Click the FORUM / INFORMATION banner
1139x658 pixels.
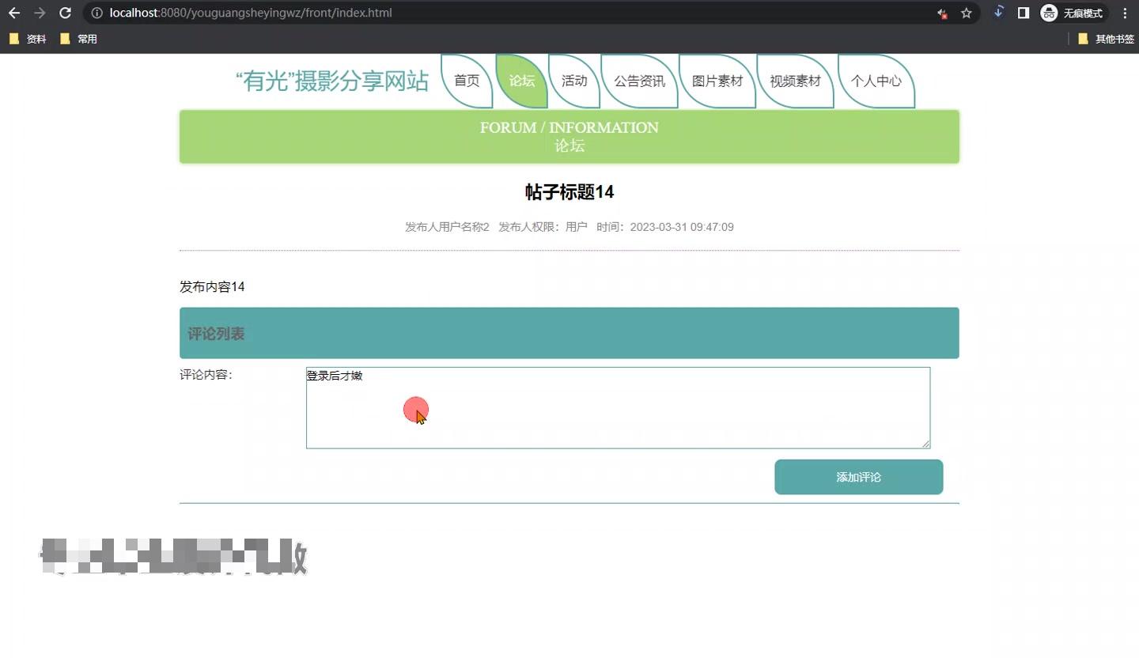pyautogui.click(x=569, y=137)
